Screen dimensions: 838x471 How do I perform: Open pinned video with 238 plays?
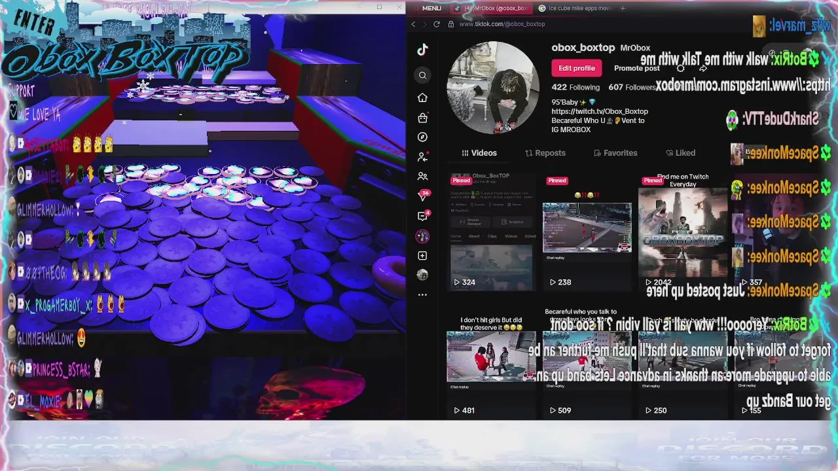(x=587, y=232)
